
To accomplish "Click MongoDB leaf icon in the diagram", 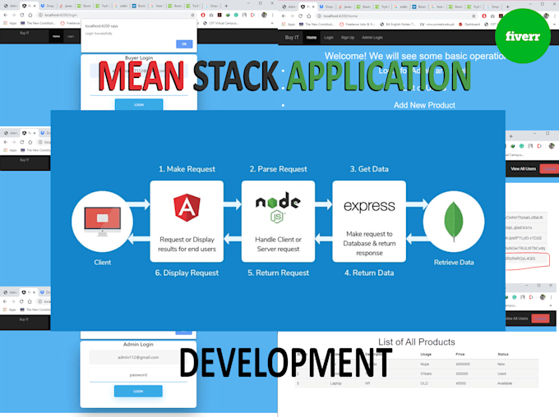I will point(454,221).
